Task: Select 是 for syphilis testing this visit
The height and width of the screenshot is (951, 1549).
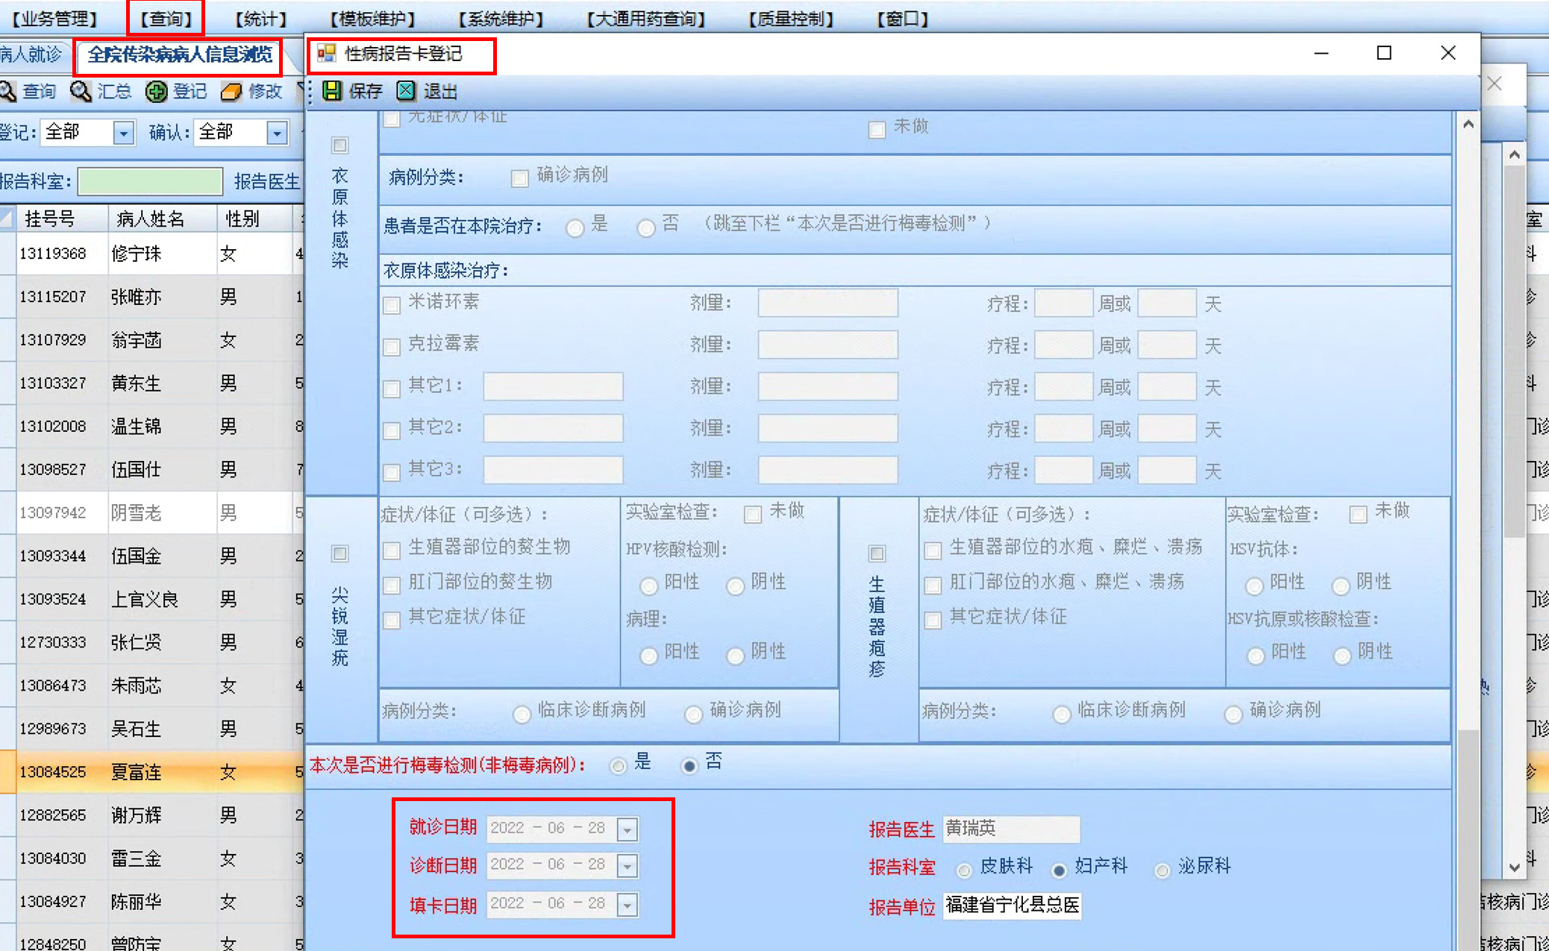Action: (618, 766)
